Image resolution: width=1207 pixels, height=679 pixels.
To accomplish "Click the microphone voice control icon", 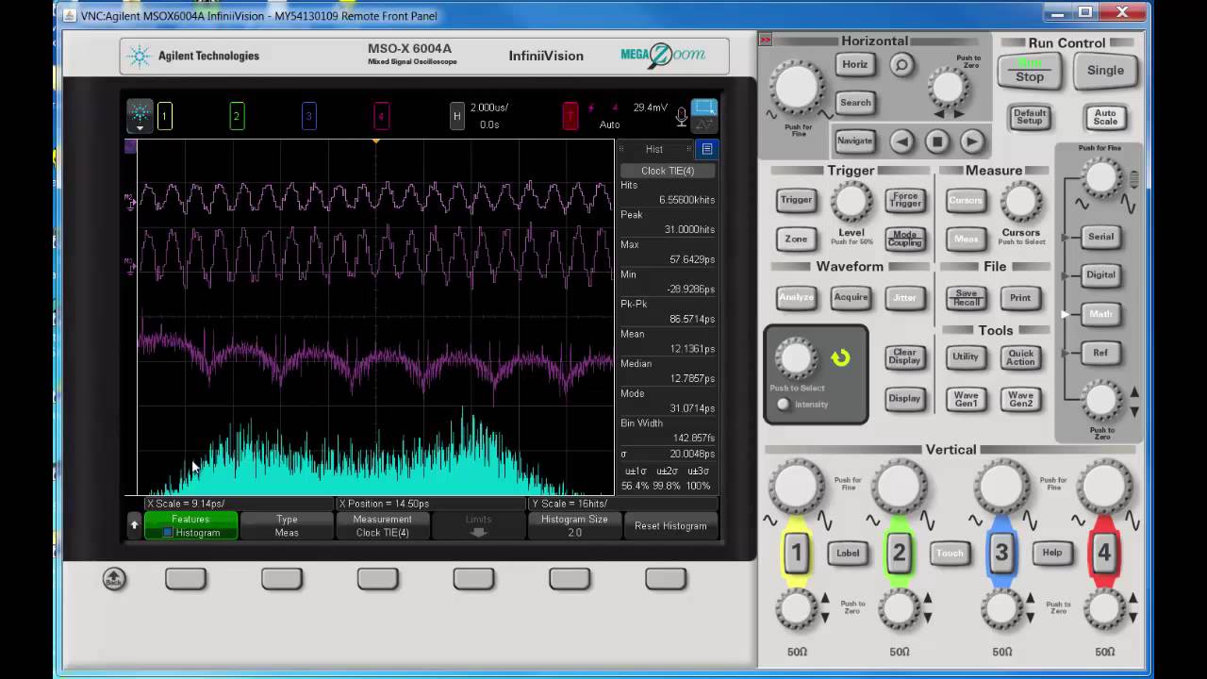I will [681, 116].
